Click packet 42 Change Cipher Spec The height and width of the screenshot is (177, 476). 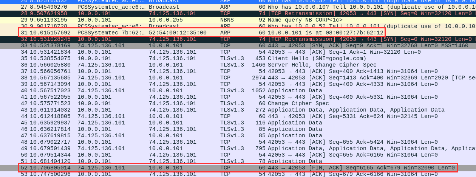coord(238,103)
